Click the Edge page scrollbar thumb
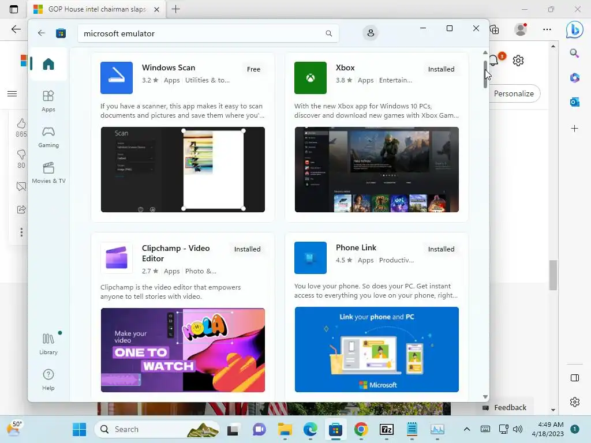The image size is (591, 443). tap(552, 275)
